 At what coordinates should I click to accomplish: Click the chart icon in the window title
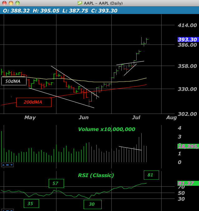pyautogui.click(x=80, y=3)
